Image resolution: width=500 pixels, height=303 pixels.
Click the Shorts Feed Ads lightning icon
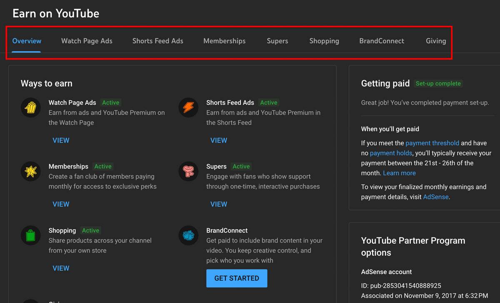pyautogui.click(x=188, y=108)
